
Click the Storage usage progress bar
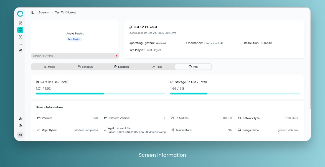pyautogui.click(x=235, y=94)
